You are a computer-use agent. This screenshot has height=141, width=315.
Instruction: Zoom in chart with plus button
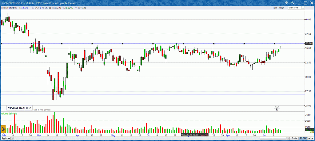pyautogui.click(x=309, y=138)
